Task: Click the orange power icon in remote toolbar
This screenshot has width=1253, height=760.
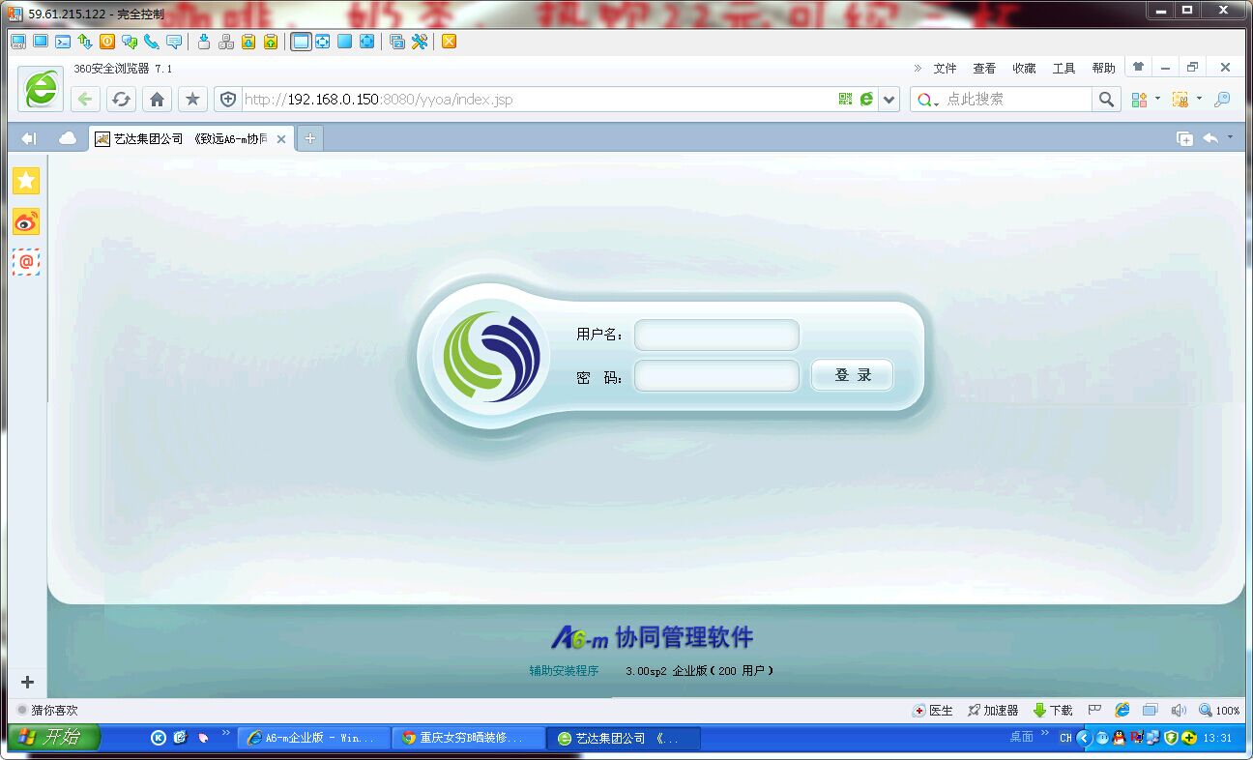Action: point(107,42)
